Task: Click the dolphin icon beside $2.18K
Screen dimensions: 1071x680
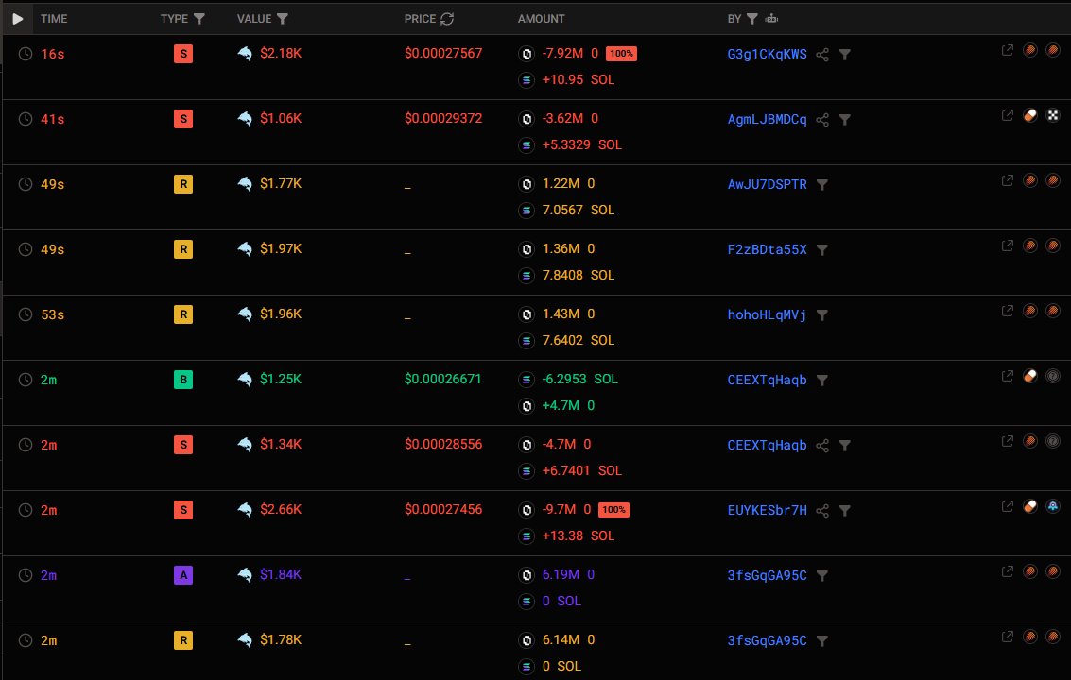Action: [245, 53]
